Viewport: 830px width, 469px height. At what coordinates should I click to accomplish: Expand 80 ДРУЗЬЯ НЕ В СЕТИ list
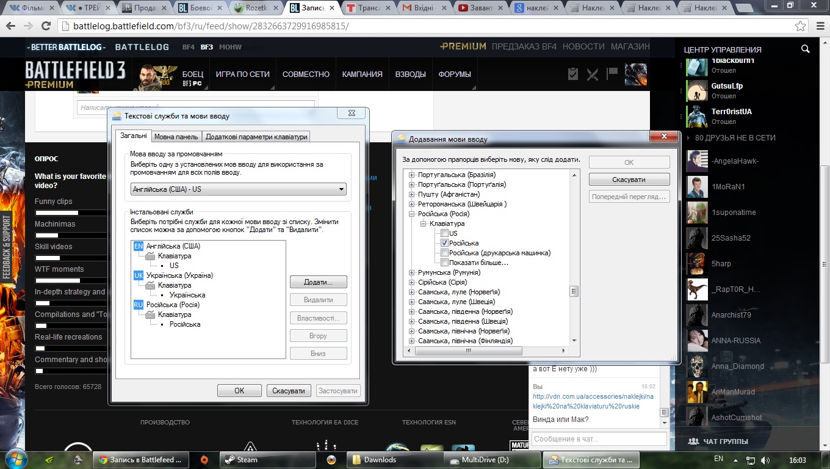[x=731, y=138]
